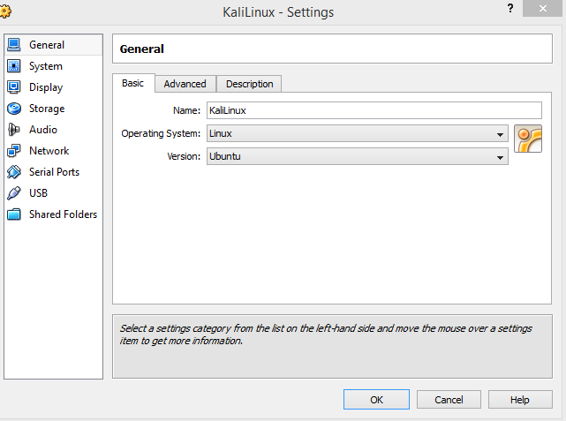This screenshot has width=566, height=421.
Task: Click the settings gear icon in title bar
Action: (x=5, y=11)
